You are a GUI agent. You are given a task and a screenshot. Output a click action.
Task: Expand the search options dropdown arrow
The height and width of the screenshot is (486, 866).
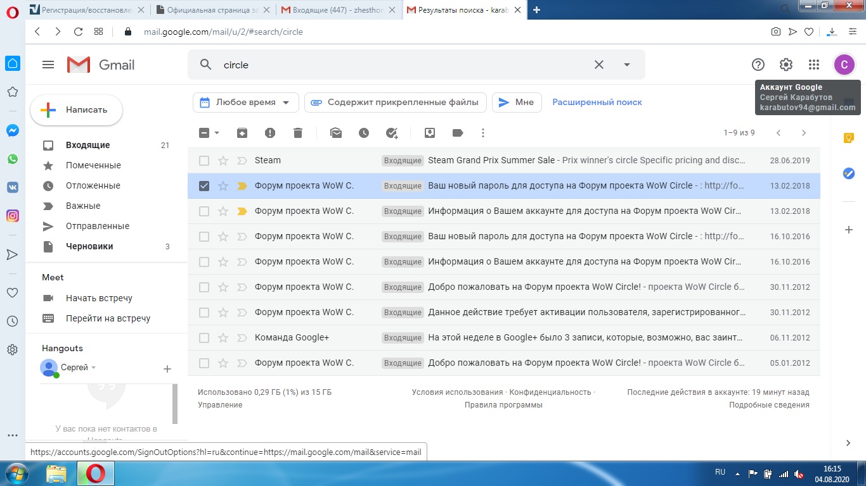click(627, 65)
